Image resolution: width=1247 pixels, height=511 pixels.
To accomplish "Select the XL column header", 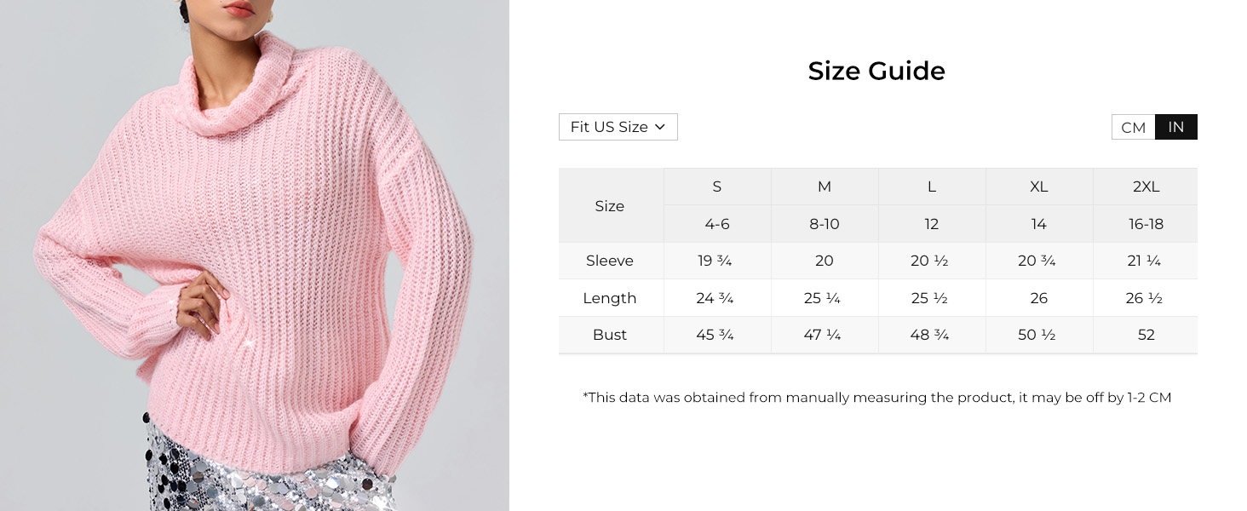I will click(1038, 187).
